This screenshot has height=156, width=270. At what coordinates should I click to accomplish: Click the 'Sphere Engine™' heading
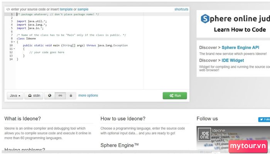(120, 145)
